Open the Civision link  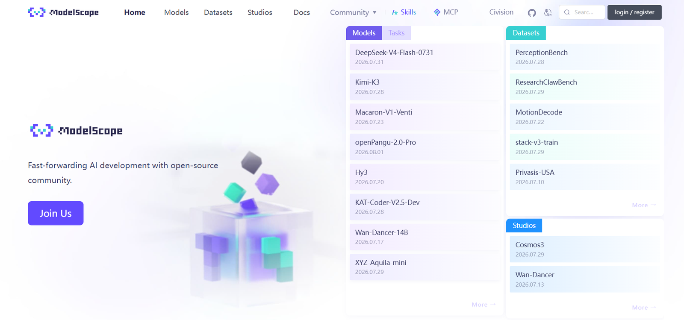point(501,12)
